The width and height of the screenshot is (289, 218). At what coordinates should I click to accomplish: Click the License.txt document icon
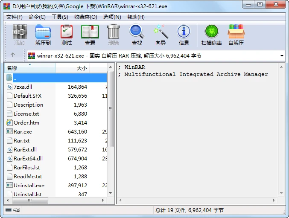tap(9, 113)
